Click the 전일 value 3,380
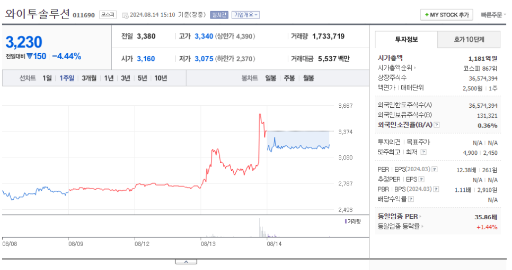 pos(146,36)
